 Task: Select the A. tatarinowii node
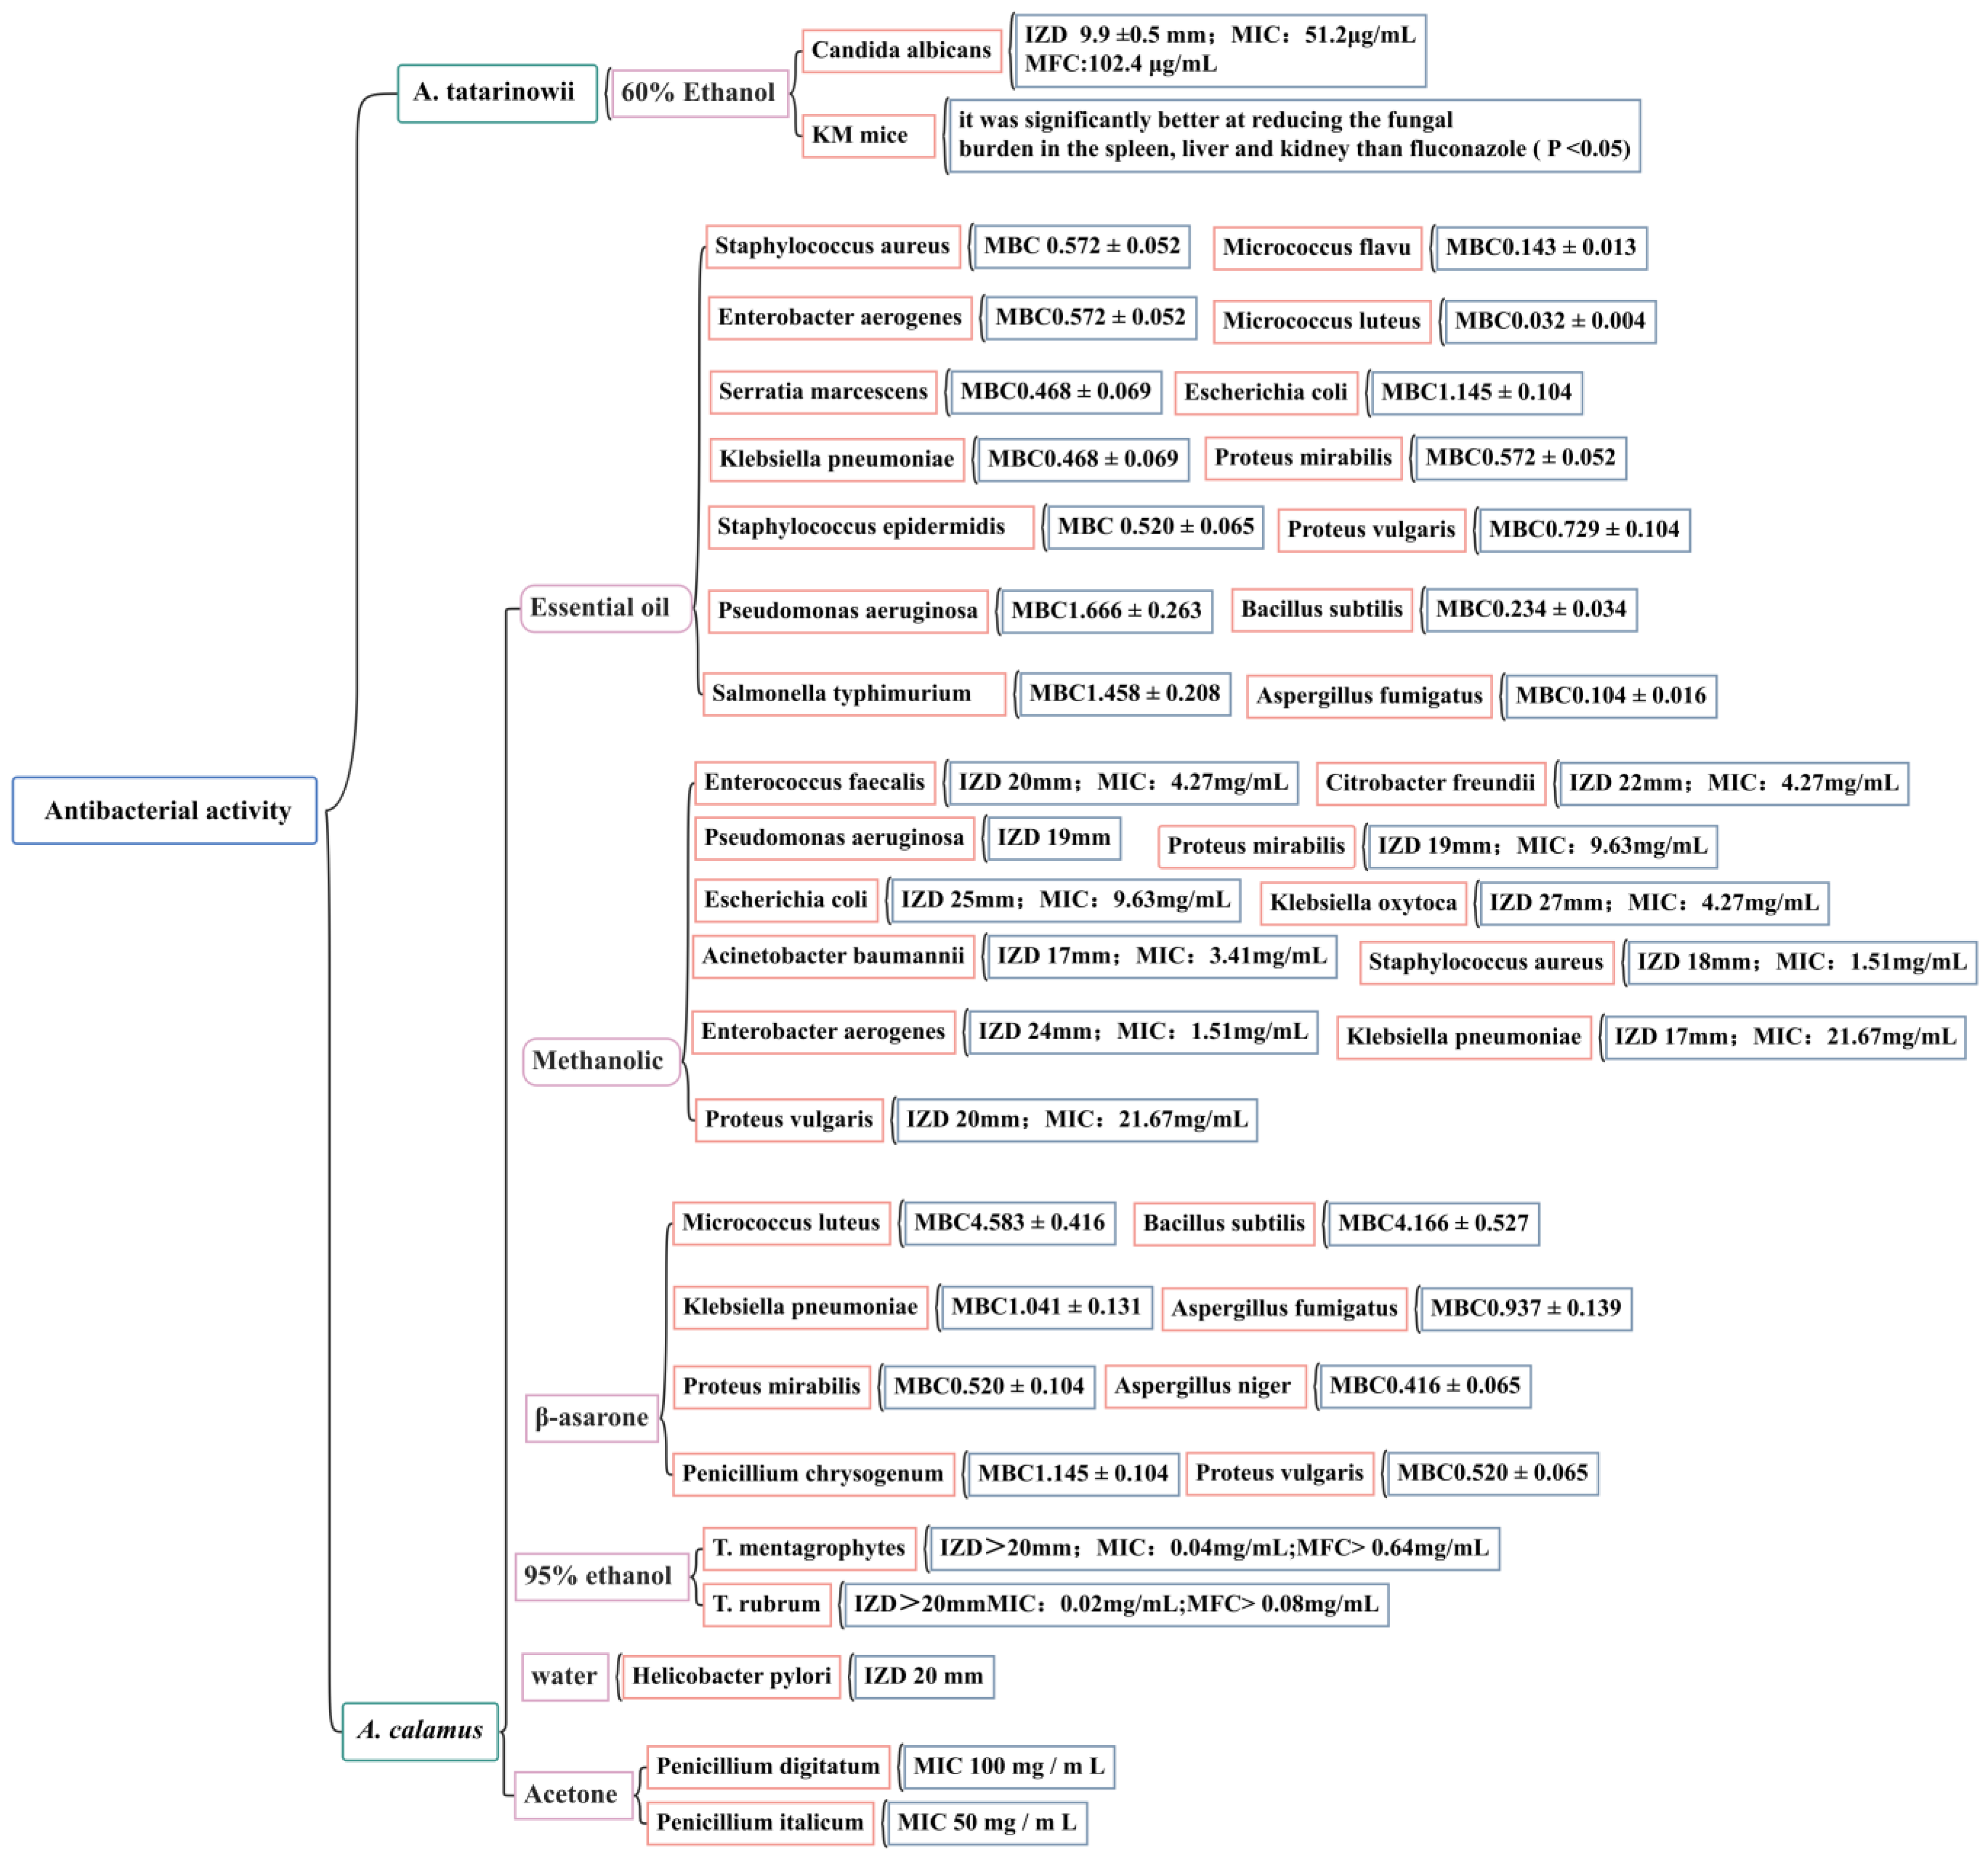(x=497, y=93)
